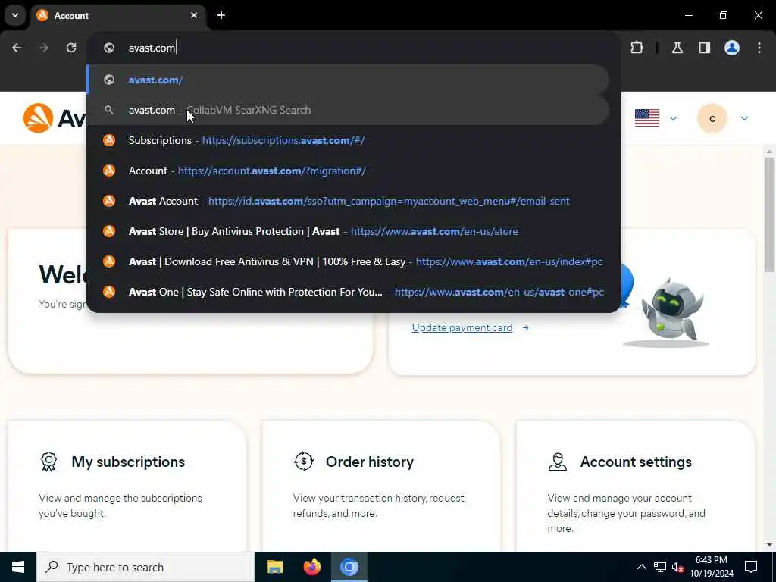
Task: Choose the avast.com/ URL suggestion
Action: point(348,80)
